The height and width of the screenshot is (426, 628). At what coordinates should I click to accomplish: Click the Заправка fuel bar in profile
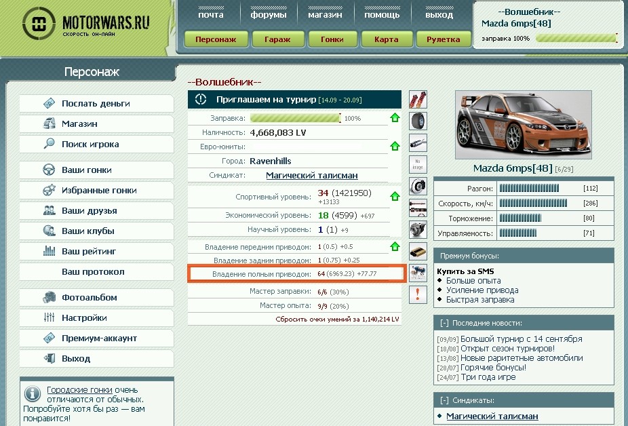pyautogui.click(x=296, y=118)
